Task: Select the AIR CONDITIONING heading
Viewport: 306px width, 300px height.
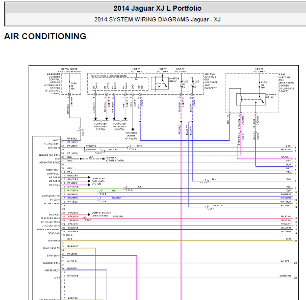Action: [x=45, y=37]
